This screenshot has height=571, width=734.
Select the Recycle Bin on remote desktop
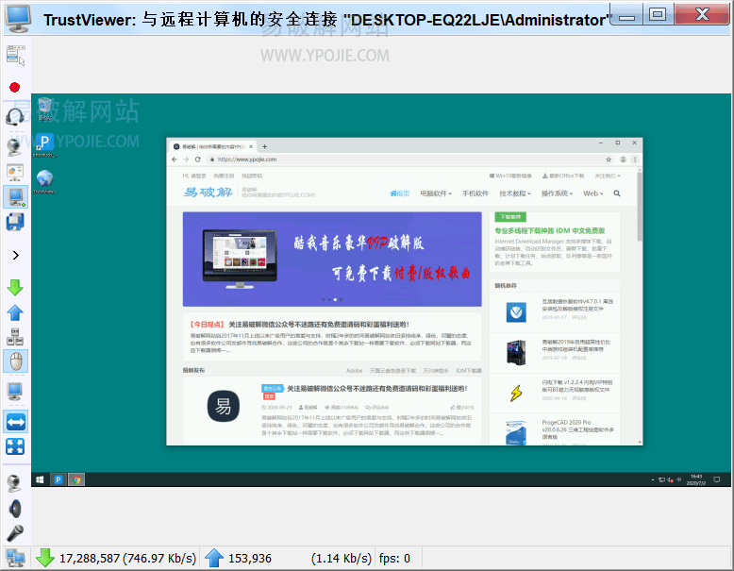click(x=45, y=109)
